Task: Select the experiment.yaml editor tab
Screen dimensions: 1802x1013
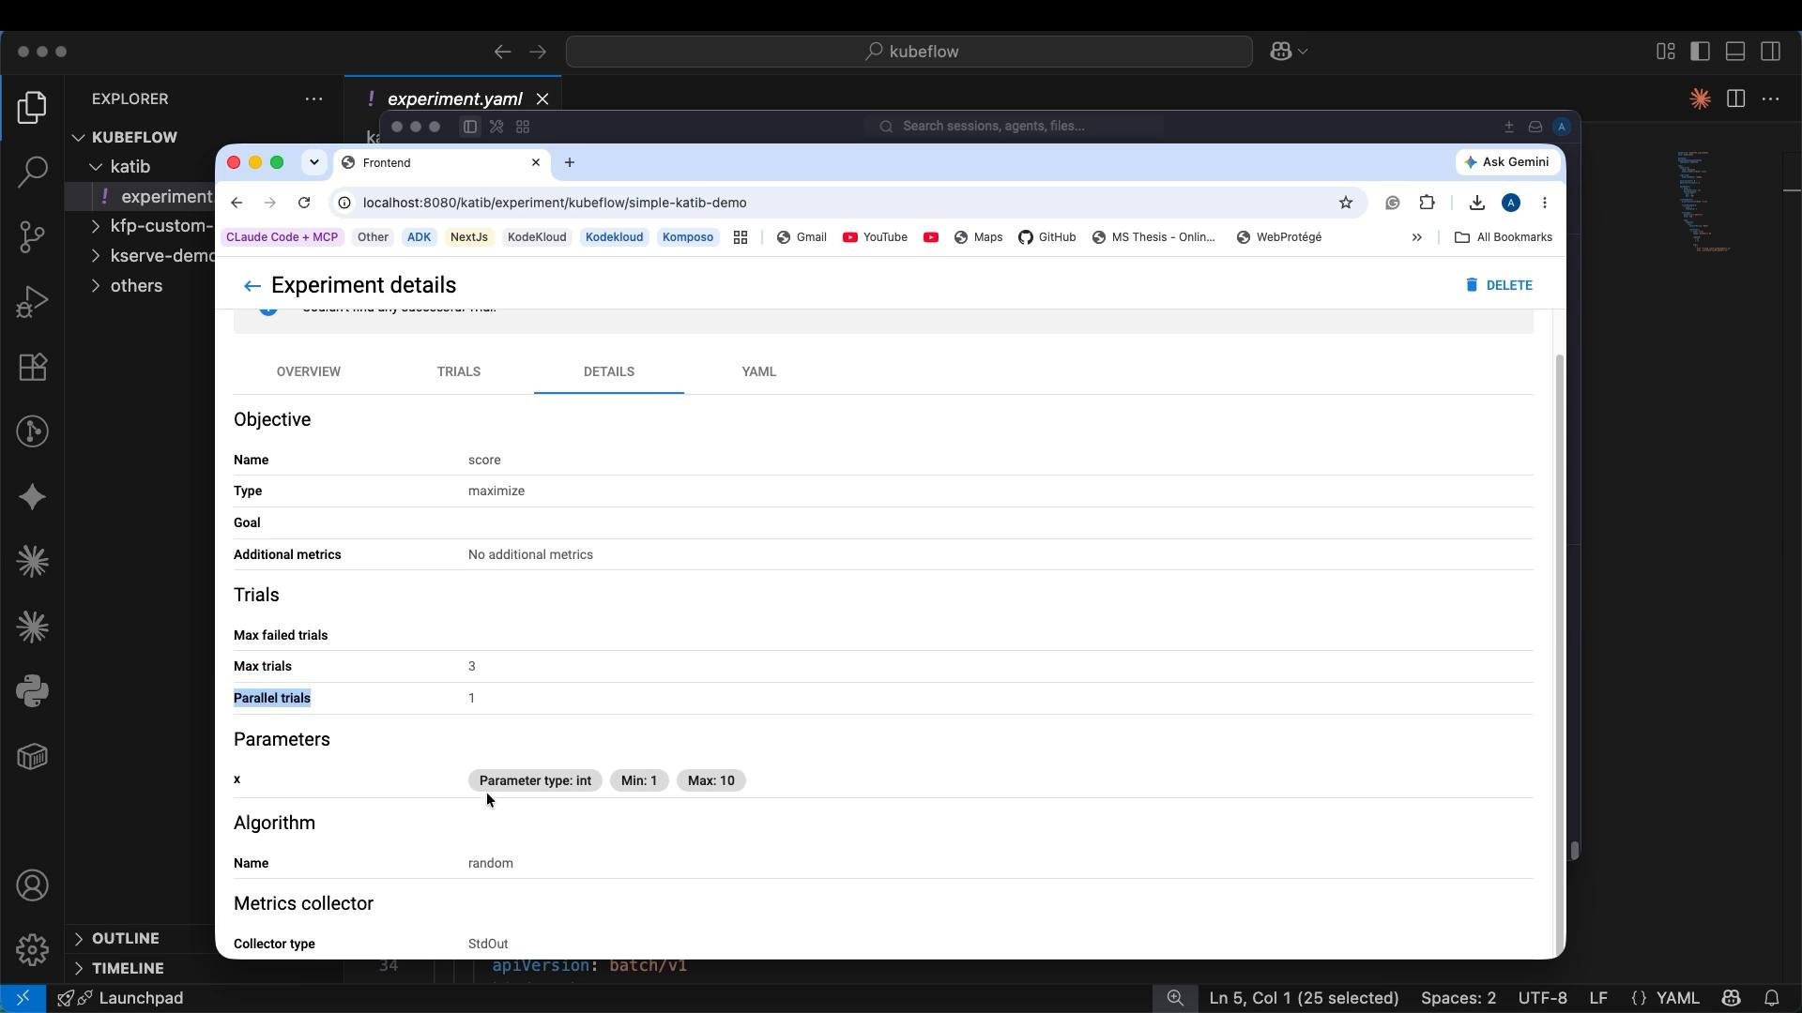Action: point(454,98)
